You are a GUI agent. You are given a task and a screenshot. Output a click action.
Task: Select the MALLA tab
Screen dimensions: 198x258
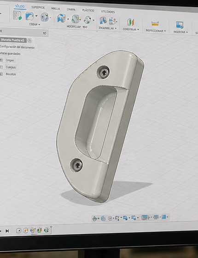pyautogui.click(x=56, y=8)
